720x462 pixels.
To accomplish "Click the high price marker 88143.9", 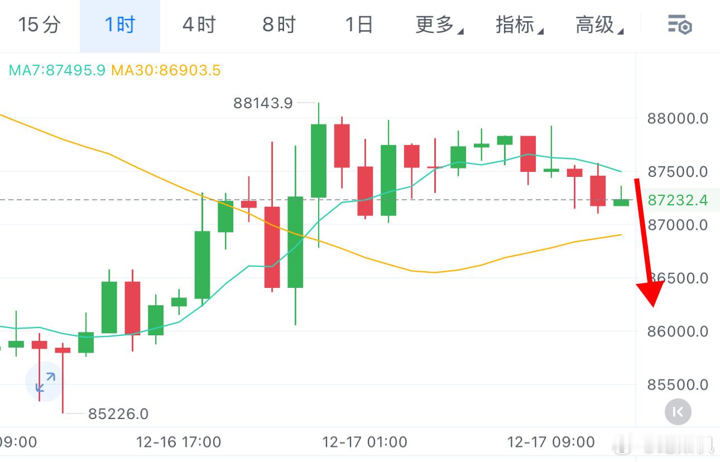I will (263, 103).
